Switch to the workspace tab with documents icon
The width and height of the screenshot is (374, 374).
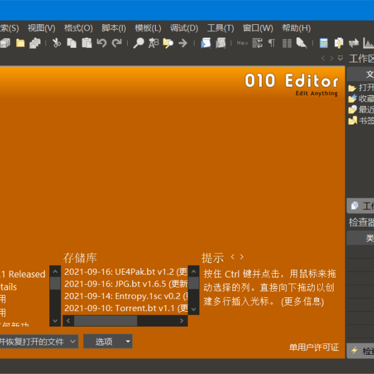coord(360,206)
